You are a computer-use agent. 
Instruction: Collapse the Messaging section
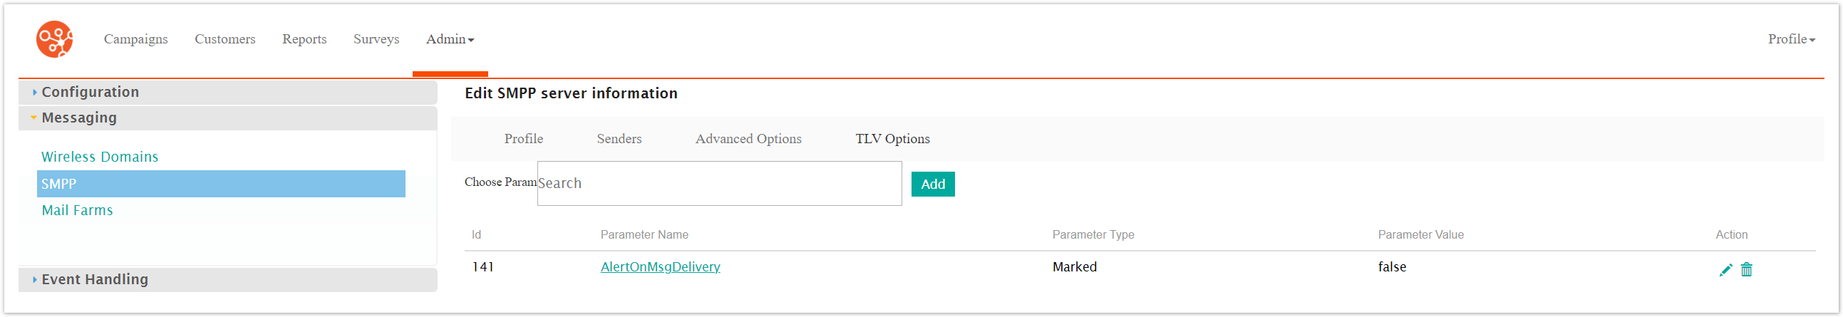click(x=78, y=118)
